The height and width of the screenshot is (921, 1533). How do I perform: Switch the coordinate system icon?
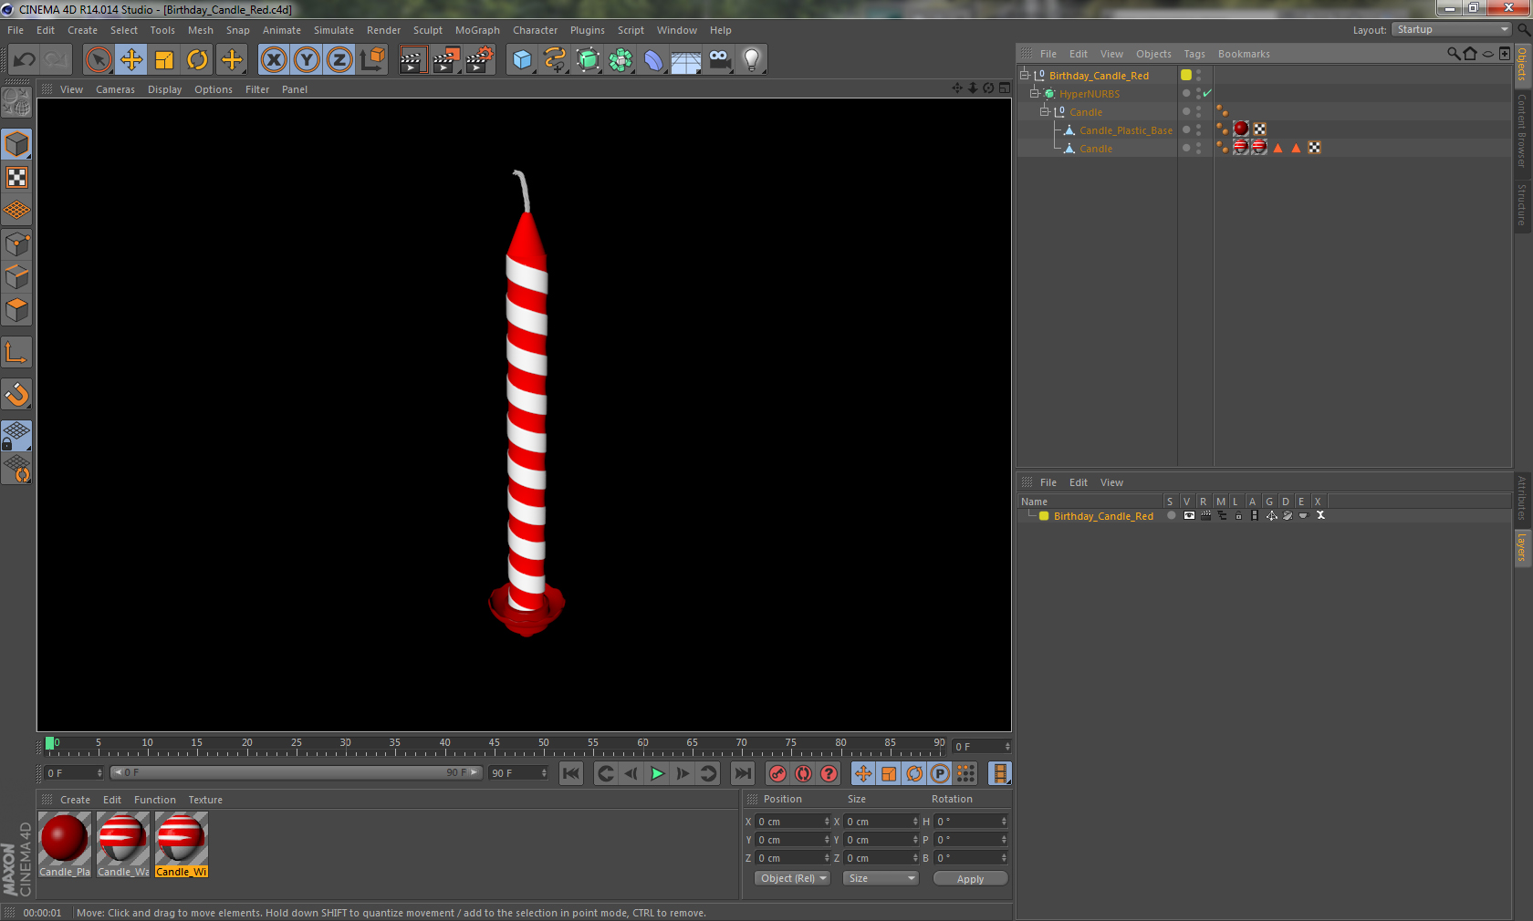coord(372,60)
